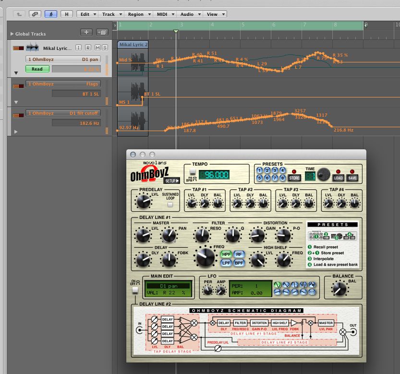
Task: Mute the Mikal Lyric track
Action: (x=97, y=48)
